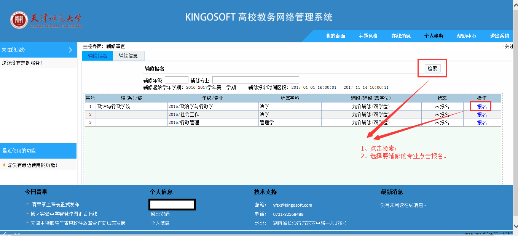Focus the 辅修年级 input field

[177, 80]
